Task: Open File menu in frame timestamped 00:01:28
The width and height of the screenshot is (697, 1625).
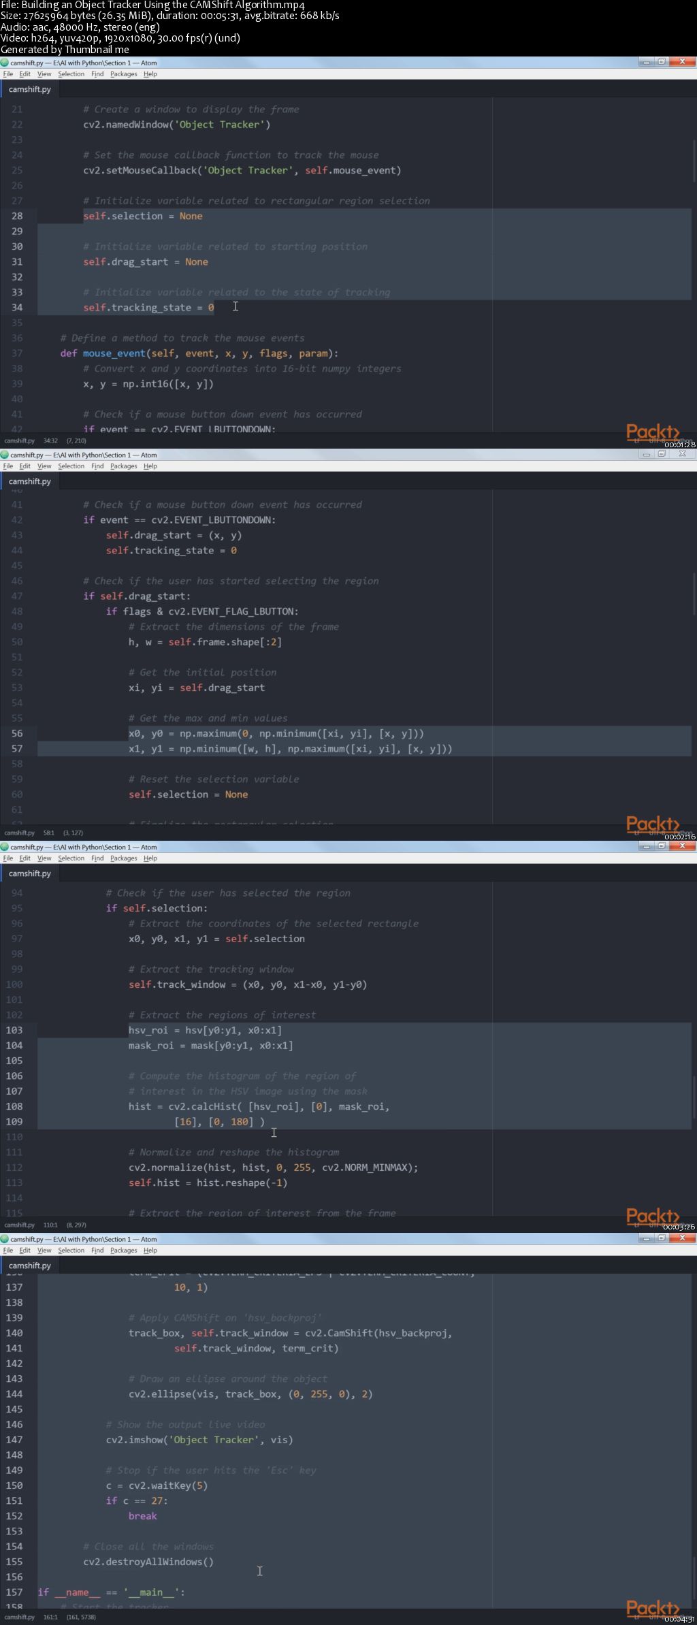Action: click(8, 74)
